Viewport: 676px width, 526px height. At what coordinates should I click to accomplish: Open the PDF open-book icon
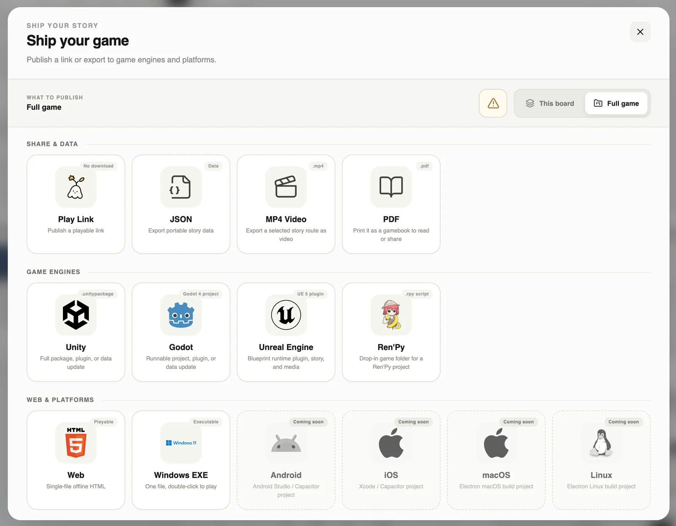coord(391,187)
